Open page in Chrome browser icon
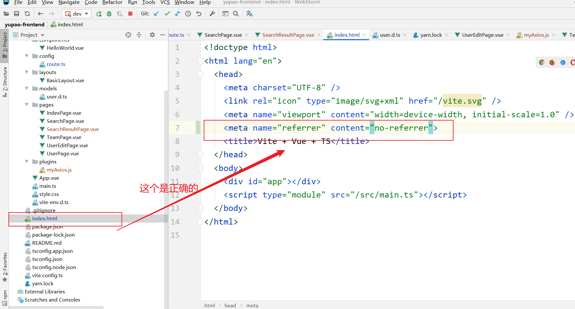Viewport: 575px width, 309px height. click(542, 62)
